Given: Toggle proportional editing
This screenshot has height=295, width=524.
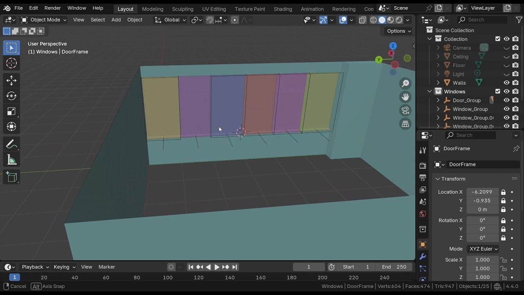Looking at the screenshot, I should click(x=235, y=20).
